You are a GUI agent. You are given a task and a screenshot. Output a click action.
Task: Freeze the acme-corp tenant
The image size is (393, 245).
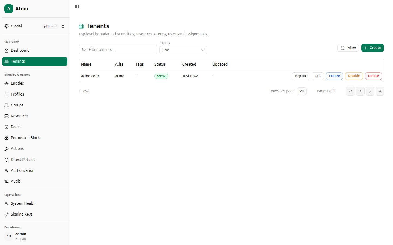pos(334,76)
